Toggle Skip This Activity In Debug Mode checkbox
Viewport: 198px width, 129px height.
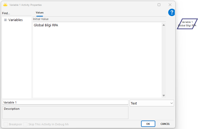[25, 124]
